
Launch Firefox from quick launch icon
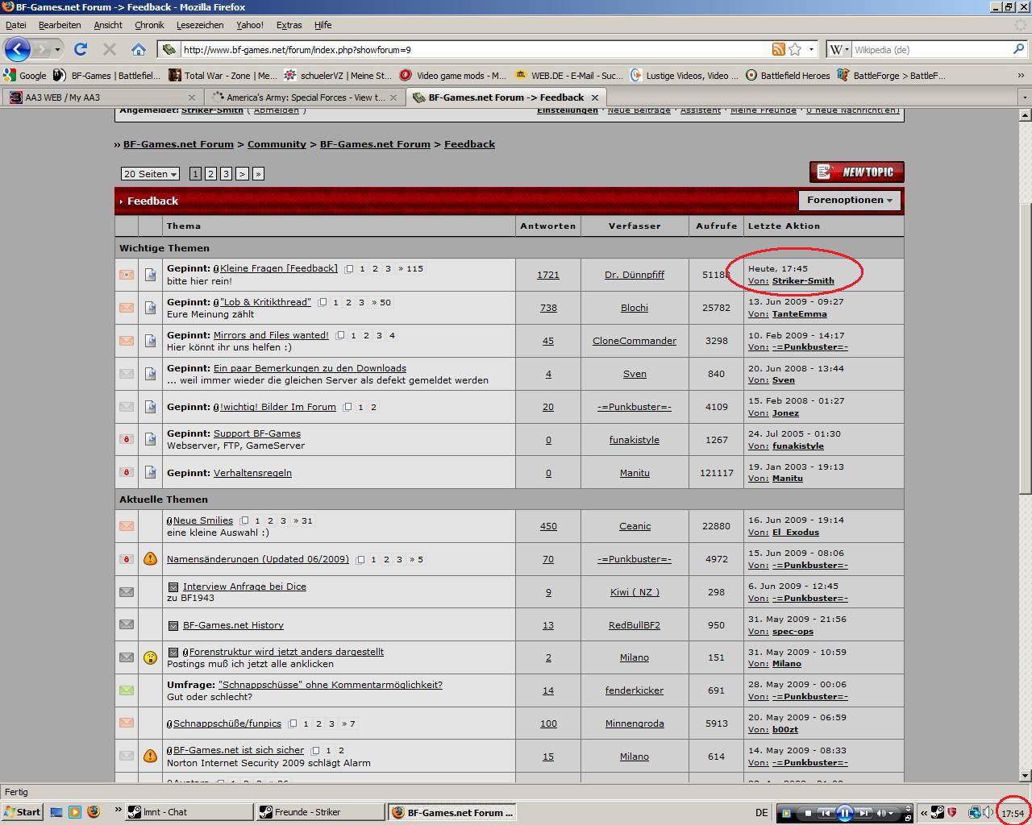click(x=93, y=812)
